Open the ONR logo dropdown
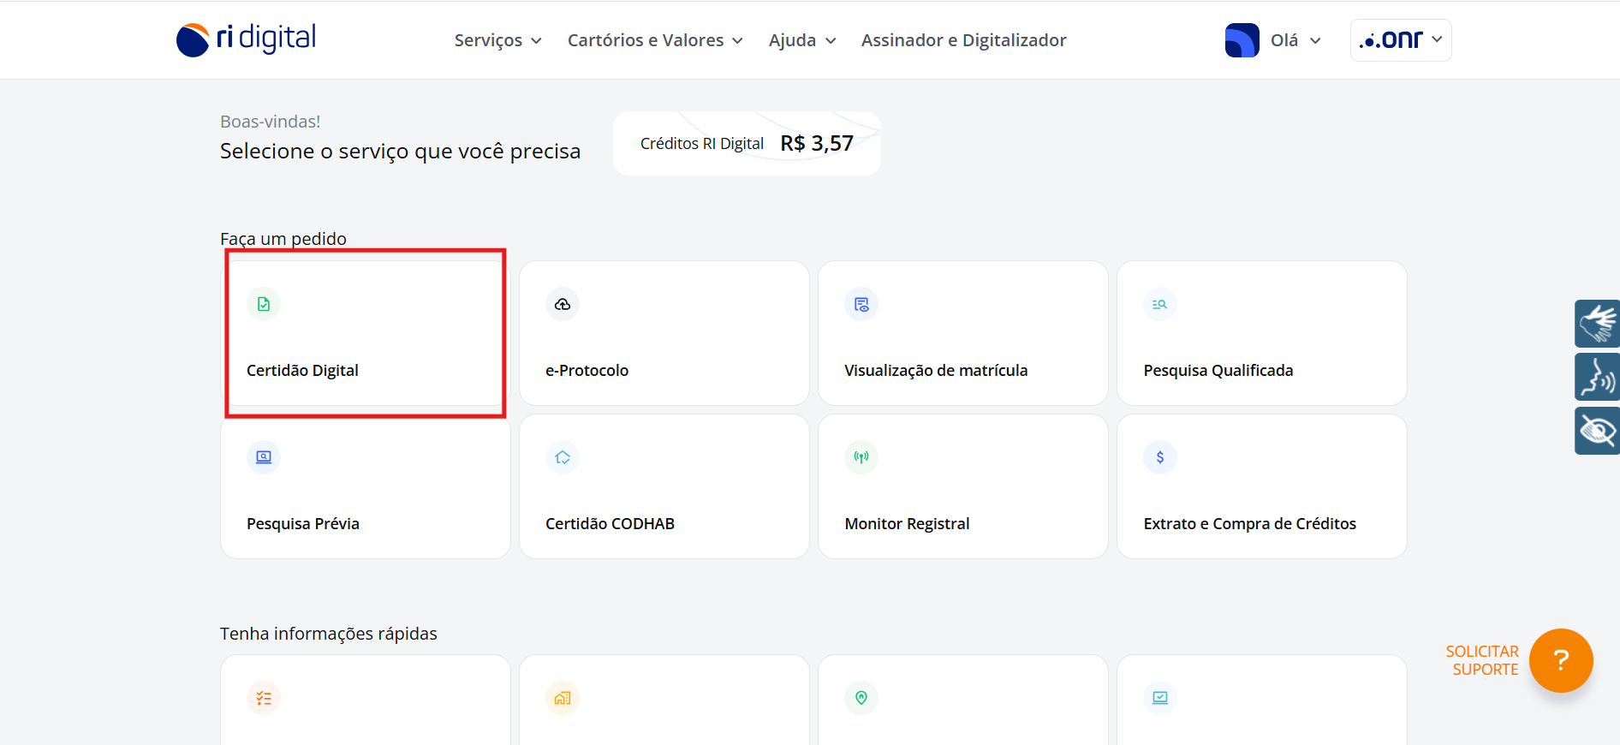1620x745 pixels. click(1400, 40)
